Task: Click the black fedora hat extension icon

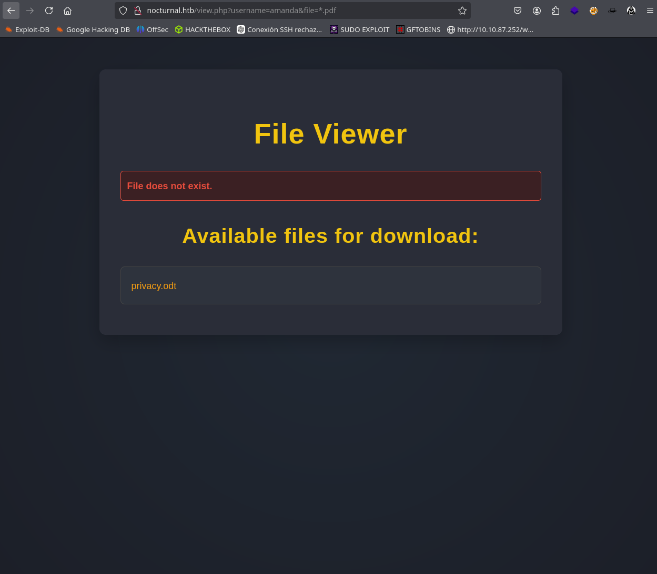Action: (612, 11)
